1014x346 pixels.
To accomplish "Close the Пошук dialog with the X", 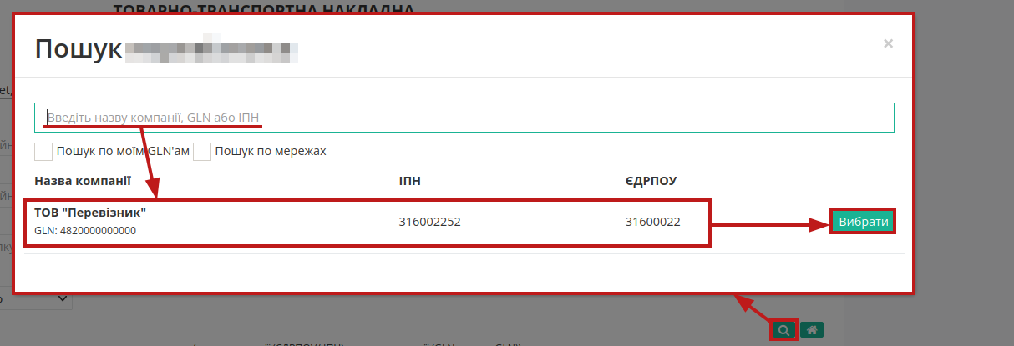I will pyautogui.click(x=888, y=43).
